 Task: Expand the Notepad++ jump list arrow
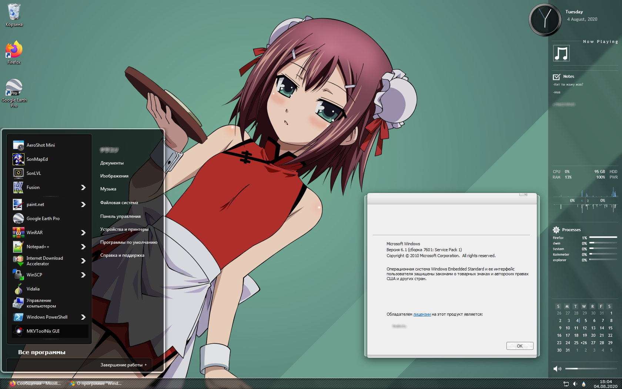83,247
